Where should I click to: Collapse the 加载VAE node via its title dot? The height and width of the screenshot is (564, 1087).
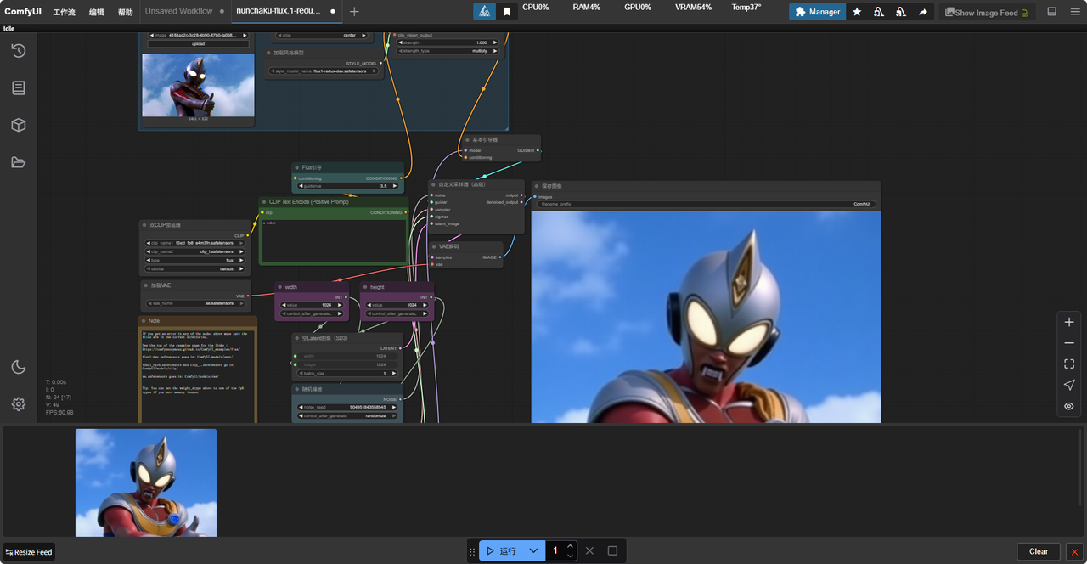[x=145, y=285]
